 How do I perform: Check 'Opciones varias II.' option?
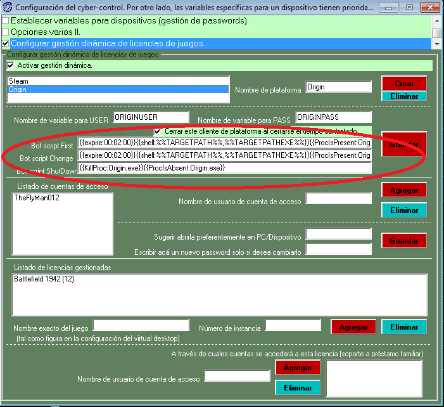click(6, 32)
